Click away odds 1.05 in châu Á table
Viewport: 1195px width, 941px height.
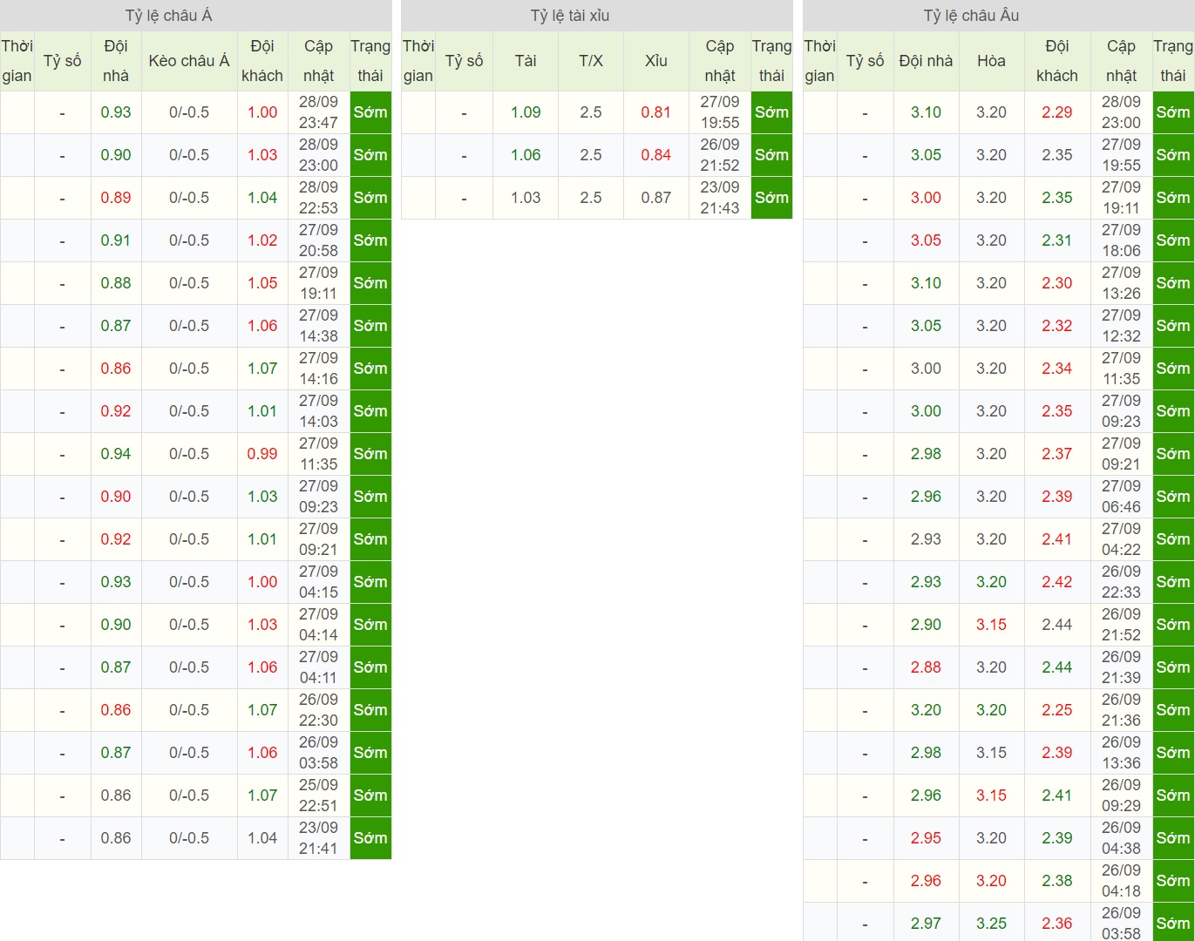pyautogui.click(x=262, y=283)
